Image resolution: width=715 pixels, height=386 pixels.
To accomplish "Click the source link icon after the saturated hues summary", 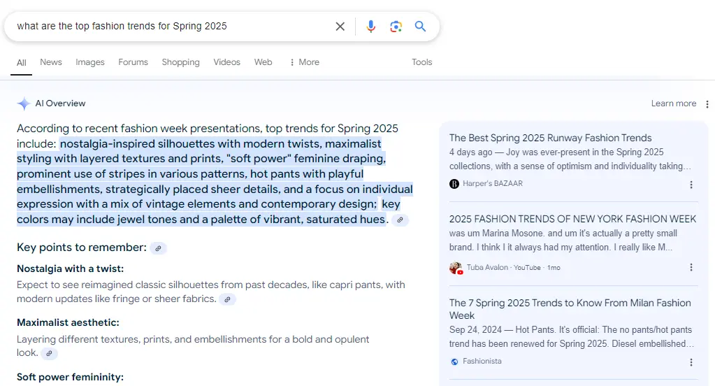I will point(400,220).
